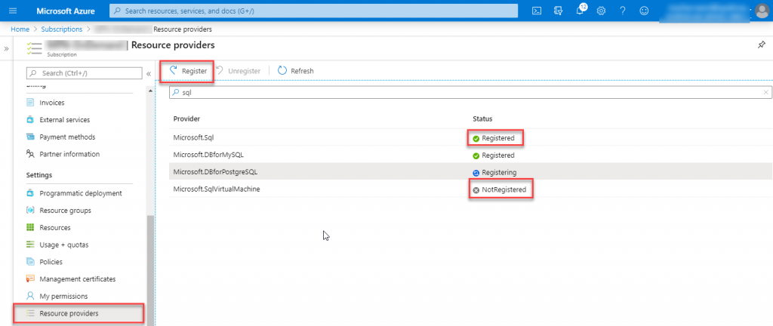Image resolution: width=773 pixels, height=326 pixels.
Task: Open the notifications bell
Action: (x=580, y=11)
